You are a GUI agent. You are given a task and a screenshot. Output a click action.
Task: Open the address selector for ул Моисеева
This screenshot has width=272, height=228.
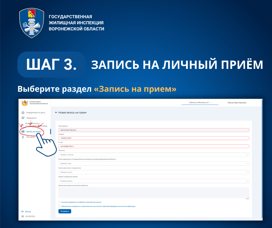[x=200, y=103]
